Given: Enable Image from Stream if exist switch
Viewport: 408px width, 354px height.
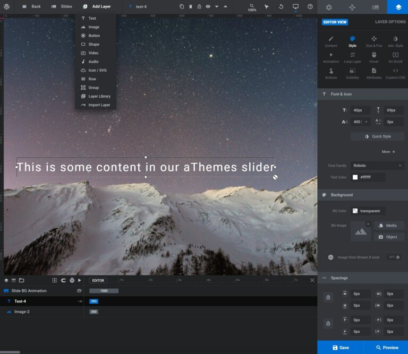Looking at the screenshot, I should 395,257.
